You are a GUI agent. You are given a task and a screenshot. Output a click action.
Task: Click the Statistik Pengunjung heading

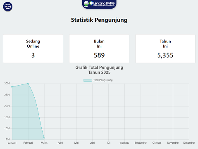coord(99,20)
